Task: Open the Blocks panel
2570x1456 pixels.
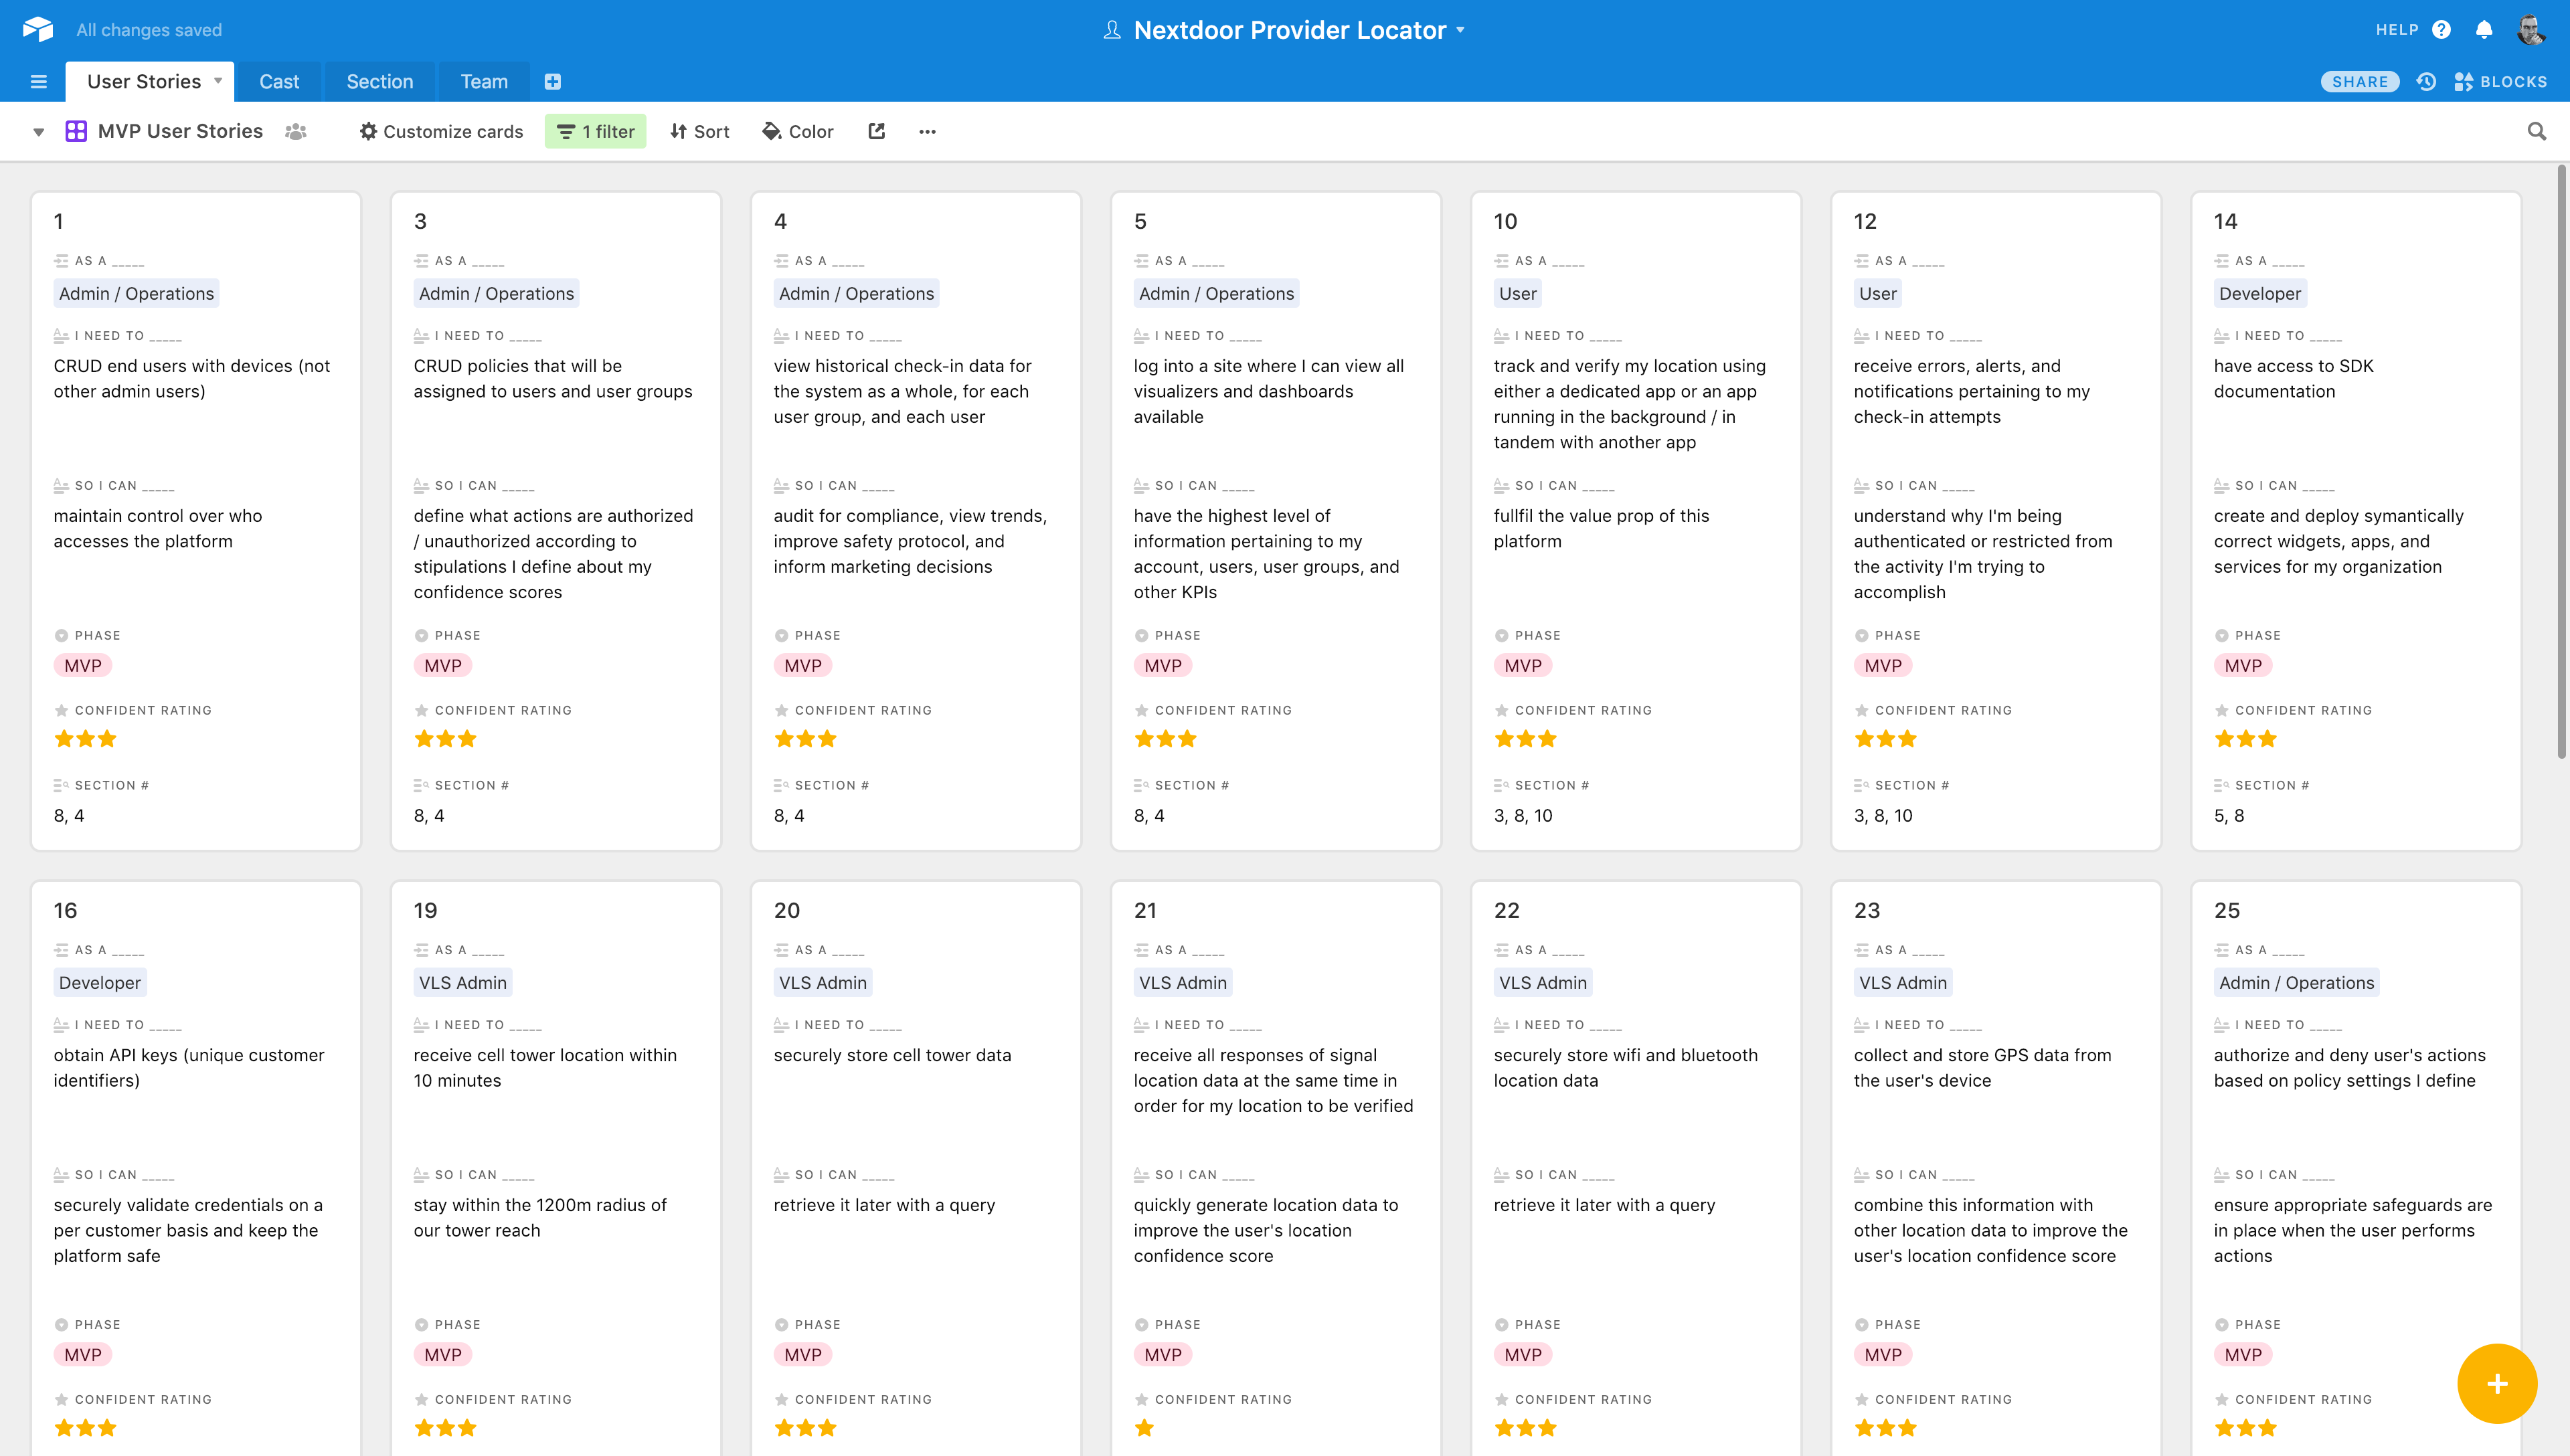Action: (2501, 82)
